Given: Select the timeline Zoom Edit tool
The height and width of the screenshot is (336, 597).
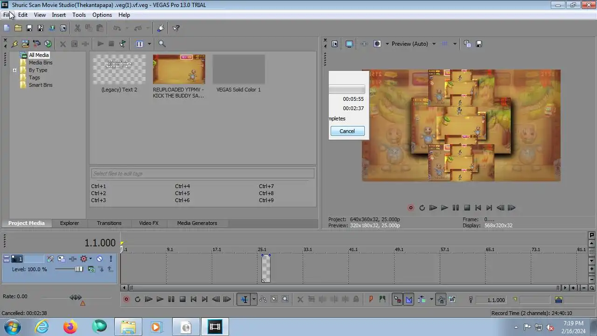Looking at the screenshot, I should click(x=285, y=300).
